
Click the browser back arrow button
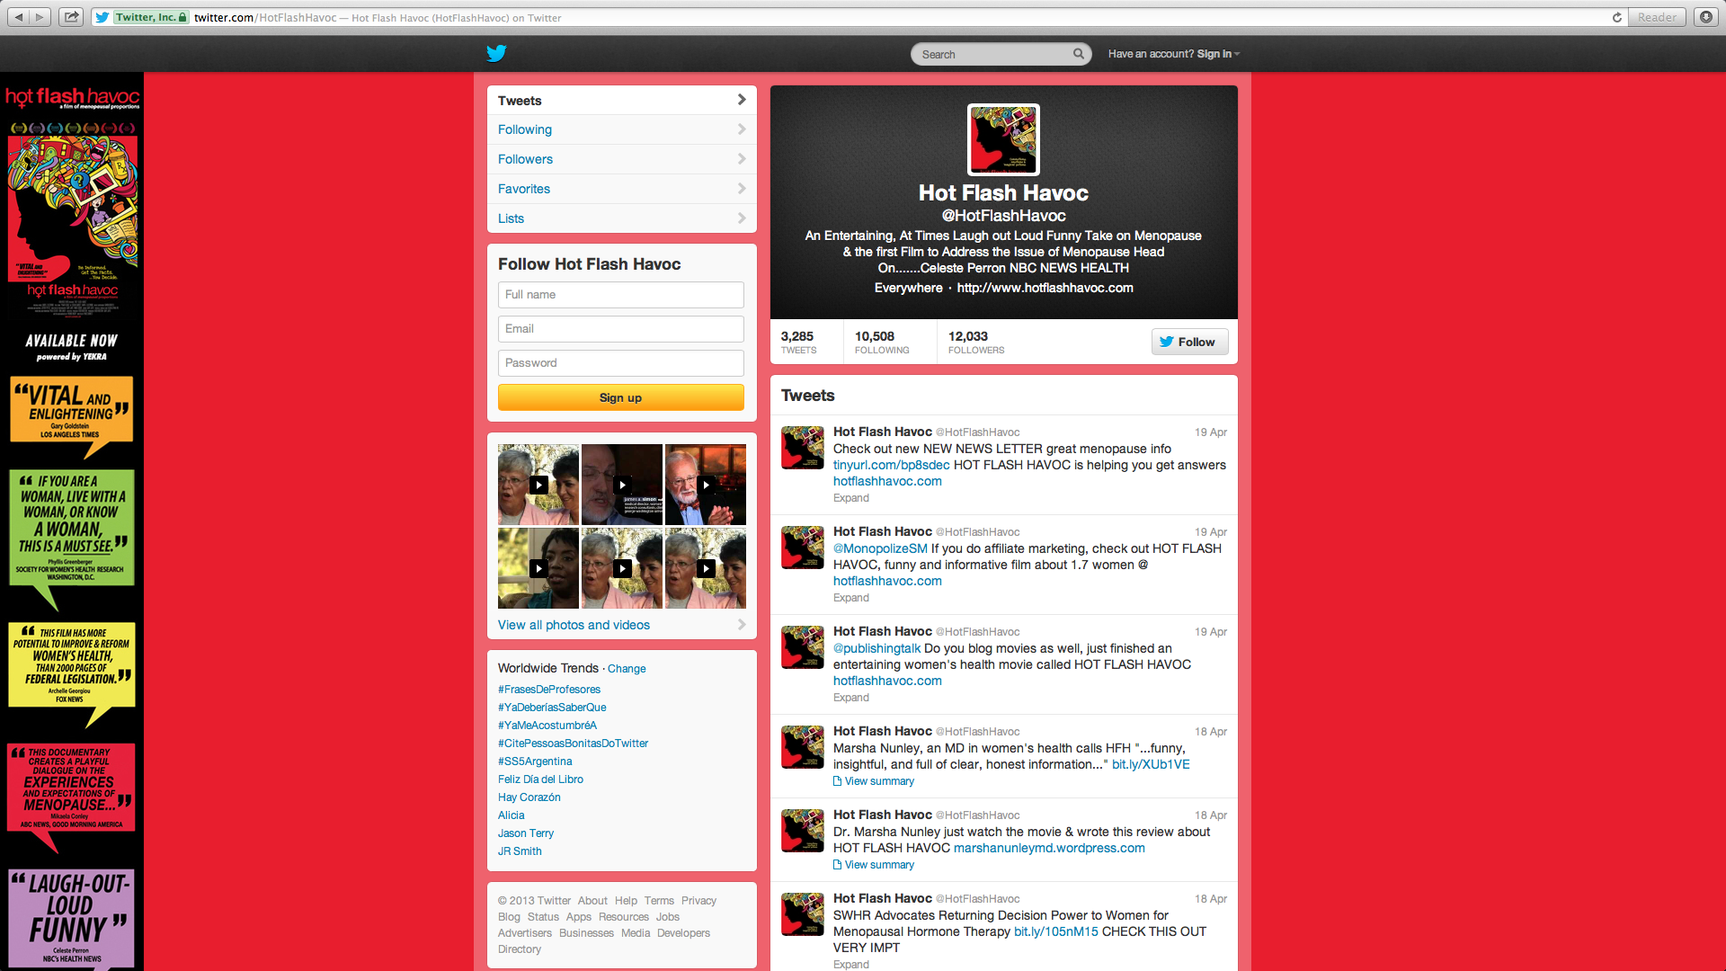pos(19,17)
